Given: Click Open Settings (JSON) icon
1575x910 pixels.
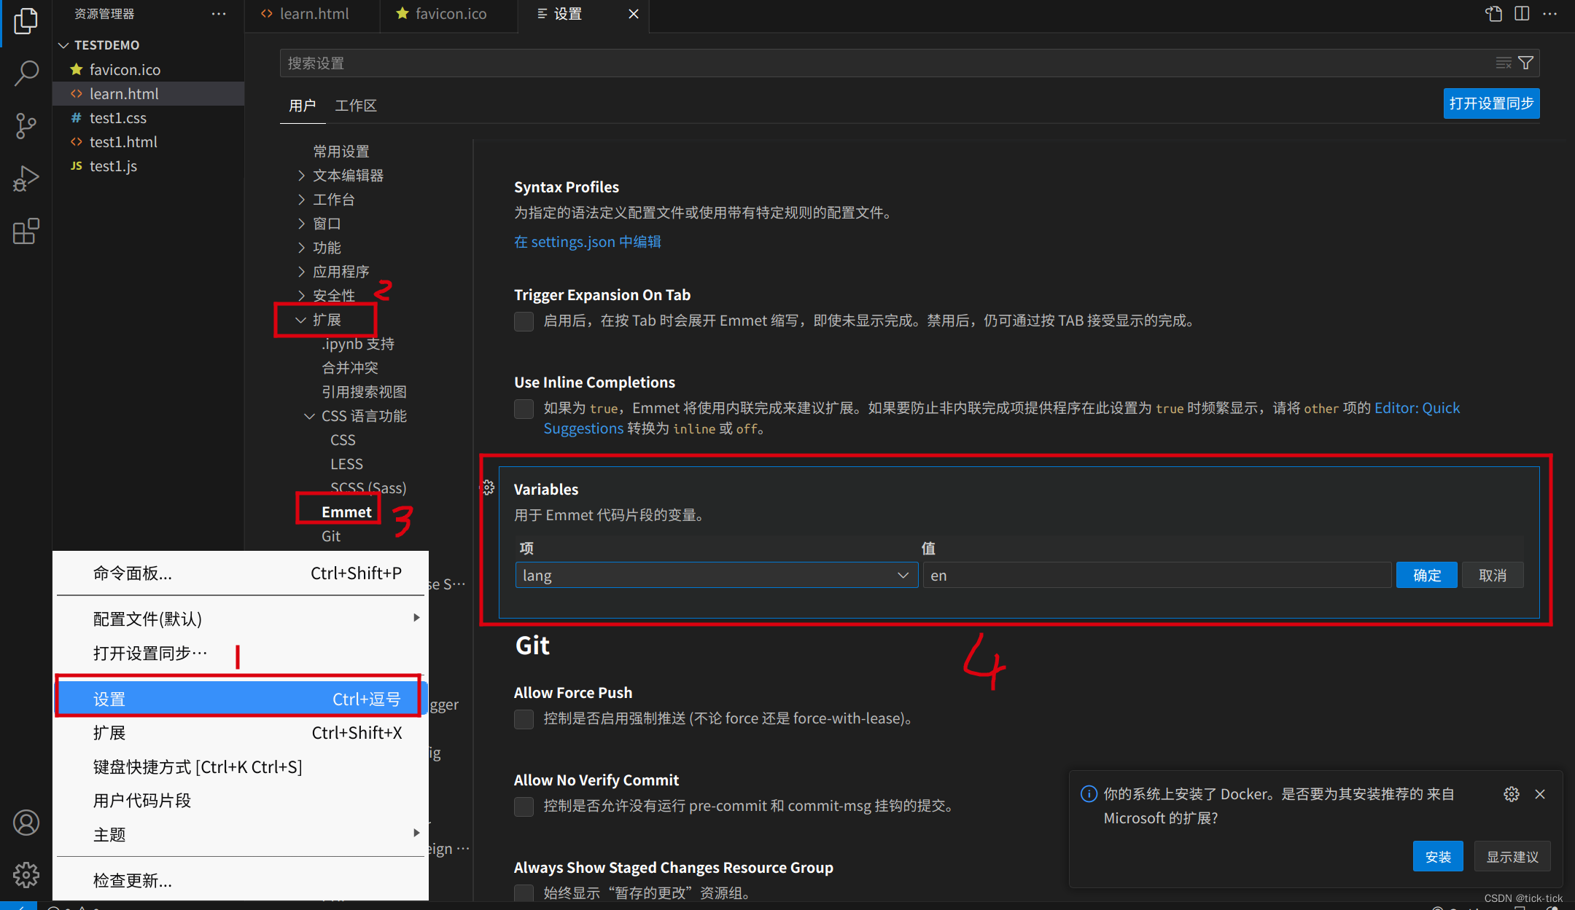Looking at the screenshot, I should click(1493, 14).
